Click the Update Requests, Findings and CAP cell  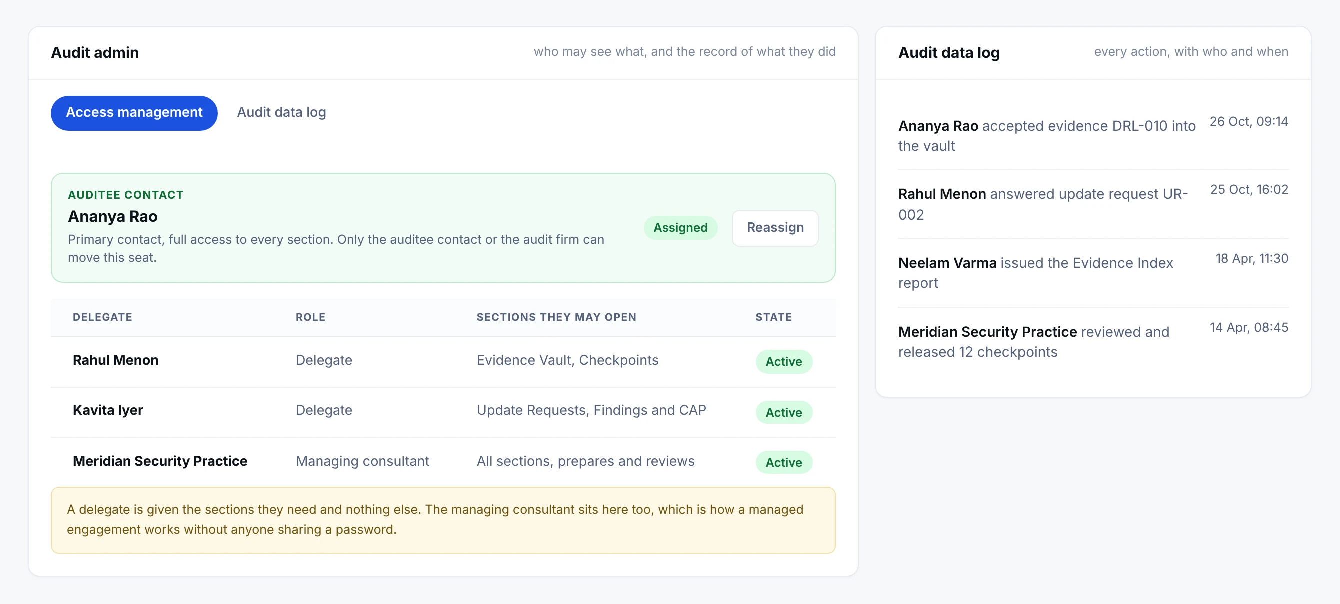coord(591,410)
